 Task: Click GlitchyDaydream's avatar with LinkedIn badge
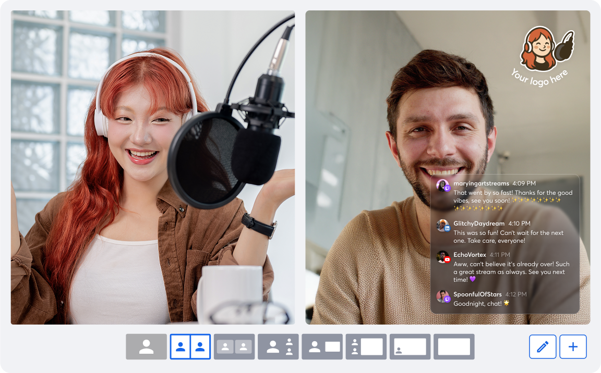443,225
